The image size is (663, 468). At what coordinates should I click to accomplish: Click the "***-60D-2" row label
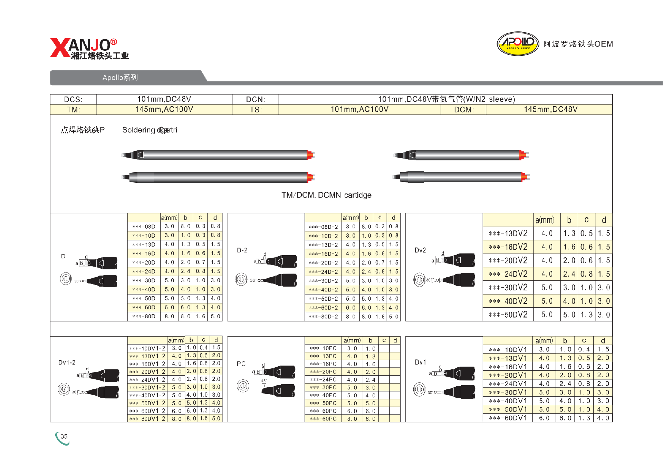click(323, 308)
